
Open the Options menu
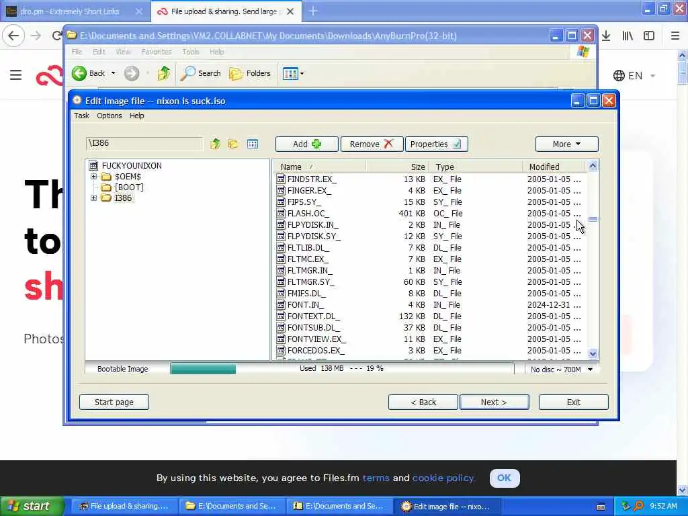[110, 116]
